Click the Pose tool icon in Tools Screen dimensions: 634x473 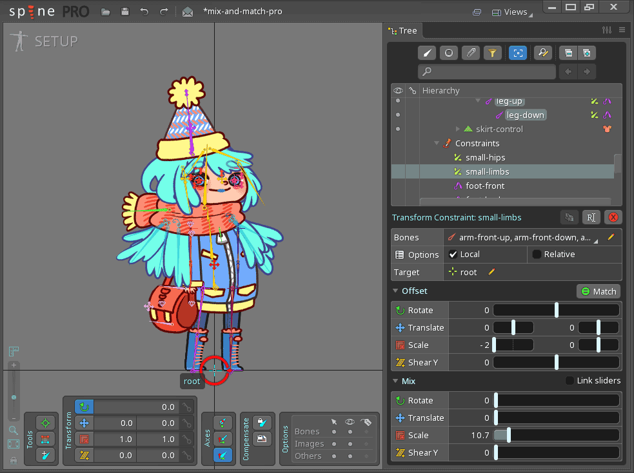coord(45,423)
